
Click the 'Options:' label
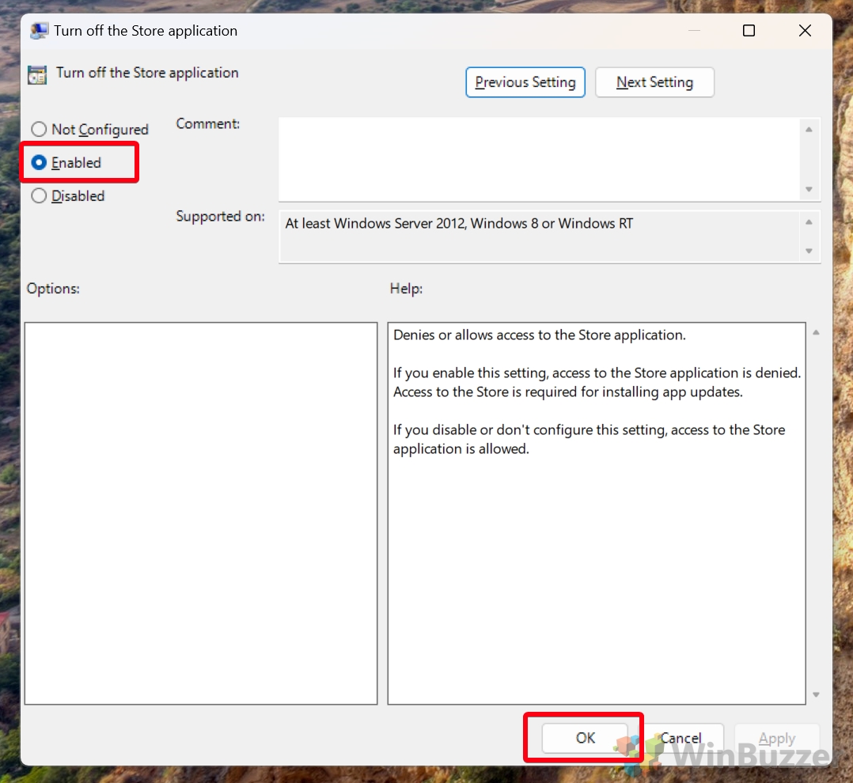point(53,288)
